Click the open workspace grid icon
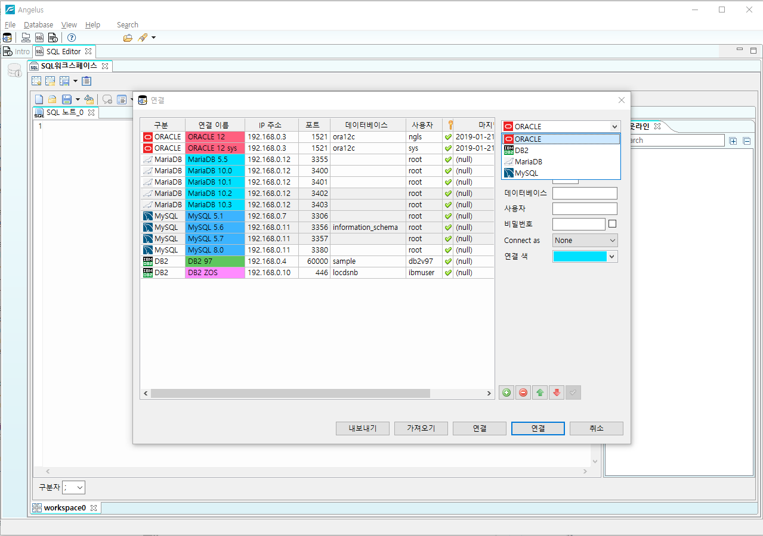Screen dimensions: 763x536 (50, 81)
